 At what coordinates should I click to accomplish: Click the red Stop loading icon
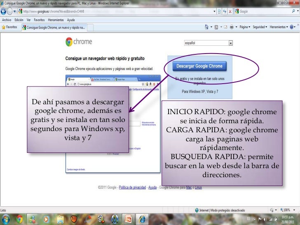[x=230, y=12]
